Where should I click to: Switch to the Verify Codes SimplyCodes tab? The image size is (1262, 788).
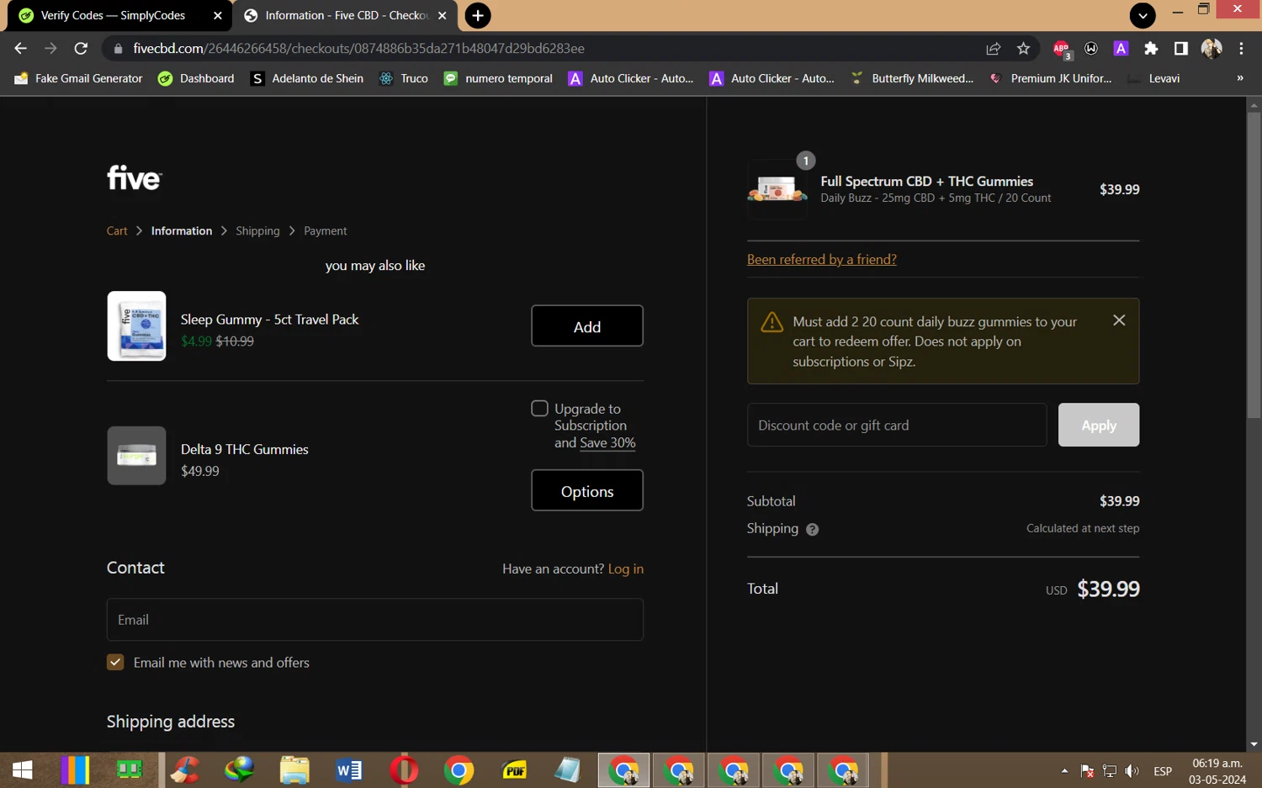(113, 15)
